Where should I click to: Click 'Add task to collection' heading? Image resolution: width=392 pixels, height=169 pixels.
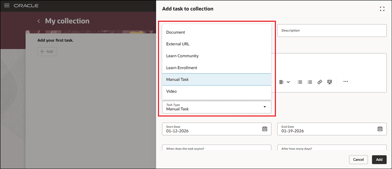tap(188, 9)
